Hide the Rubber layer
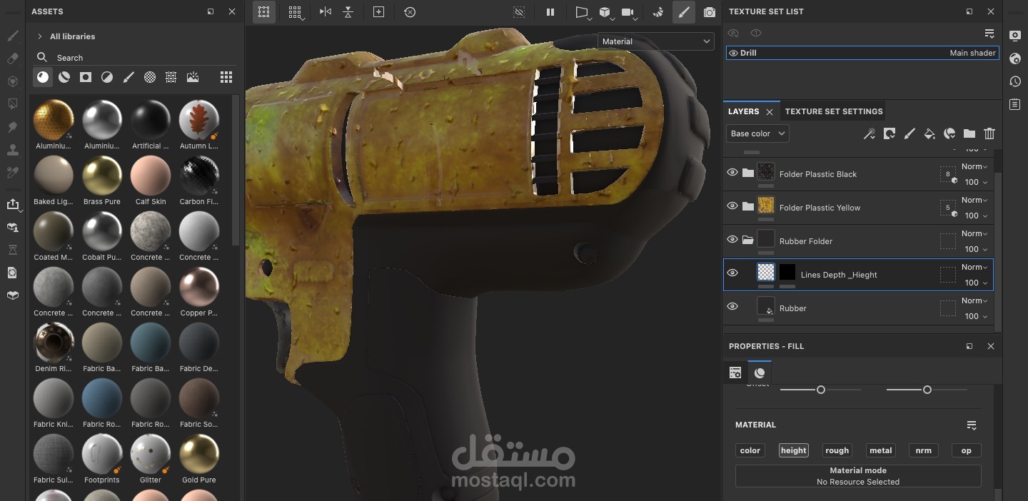The width and height of the screenshot is (1028, 501). pyautogui.click(x=732, y=307)
